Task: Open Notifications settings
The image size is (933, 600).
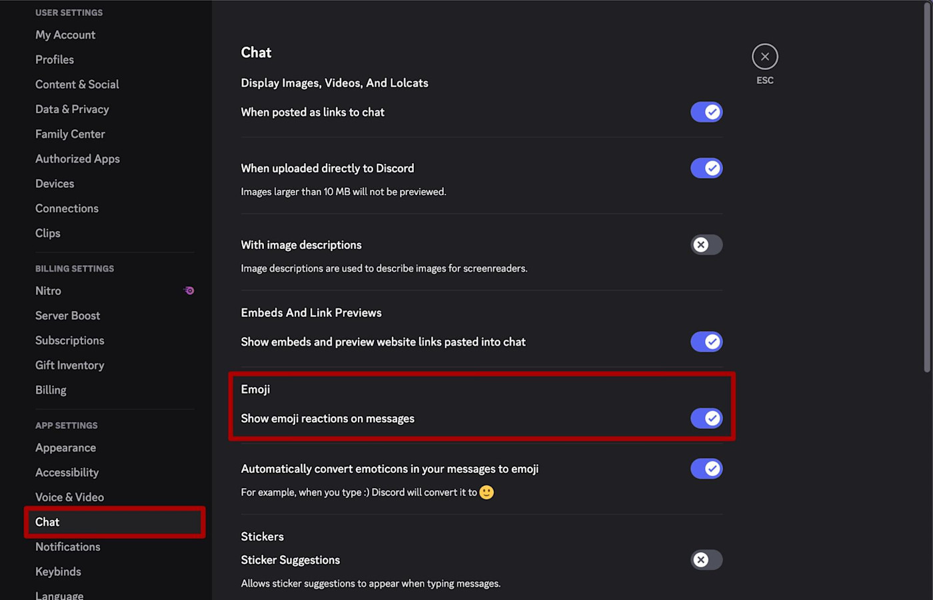Action: (68, 547)
